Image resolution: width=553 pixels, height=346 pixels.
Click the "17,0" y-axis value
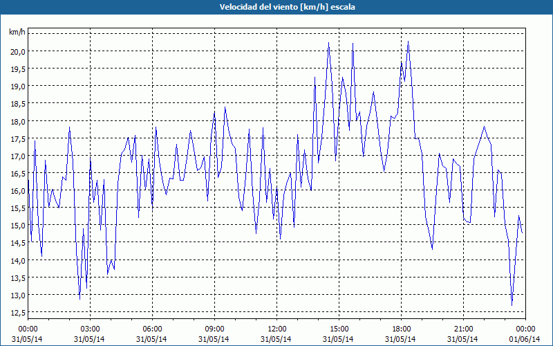[19, 156]
